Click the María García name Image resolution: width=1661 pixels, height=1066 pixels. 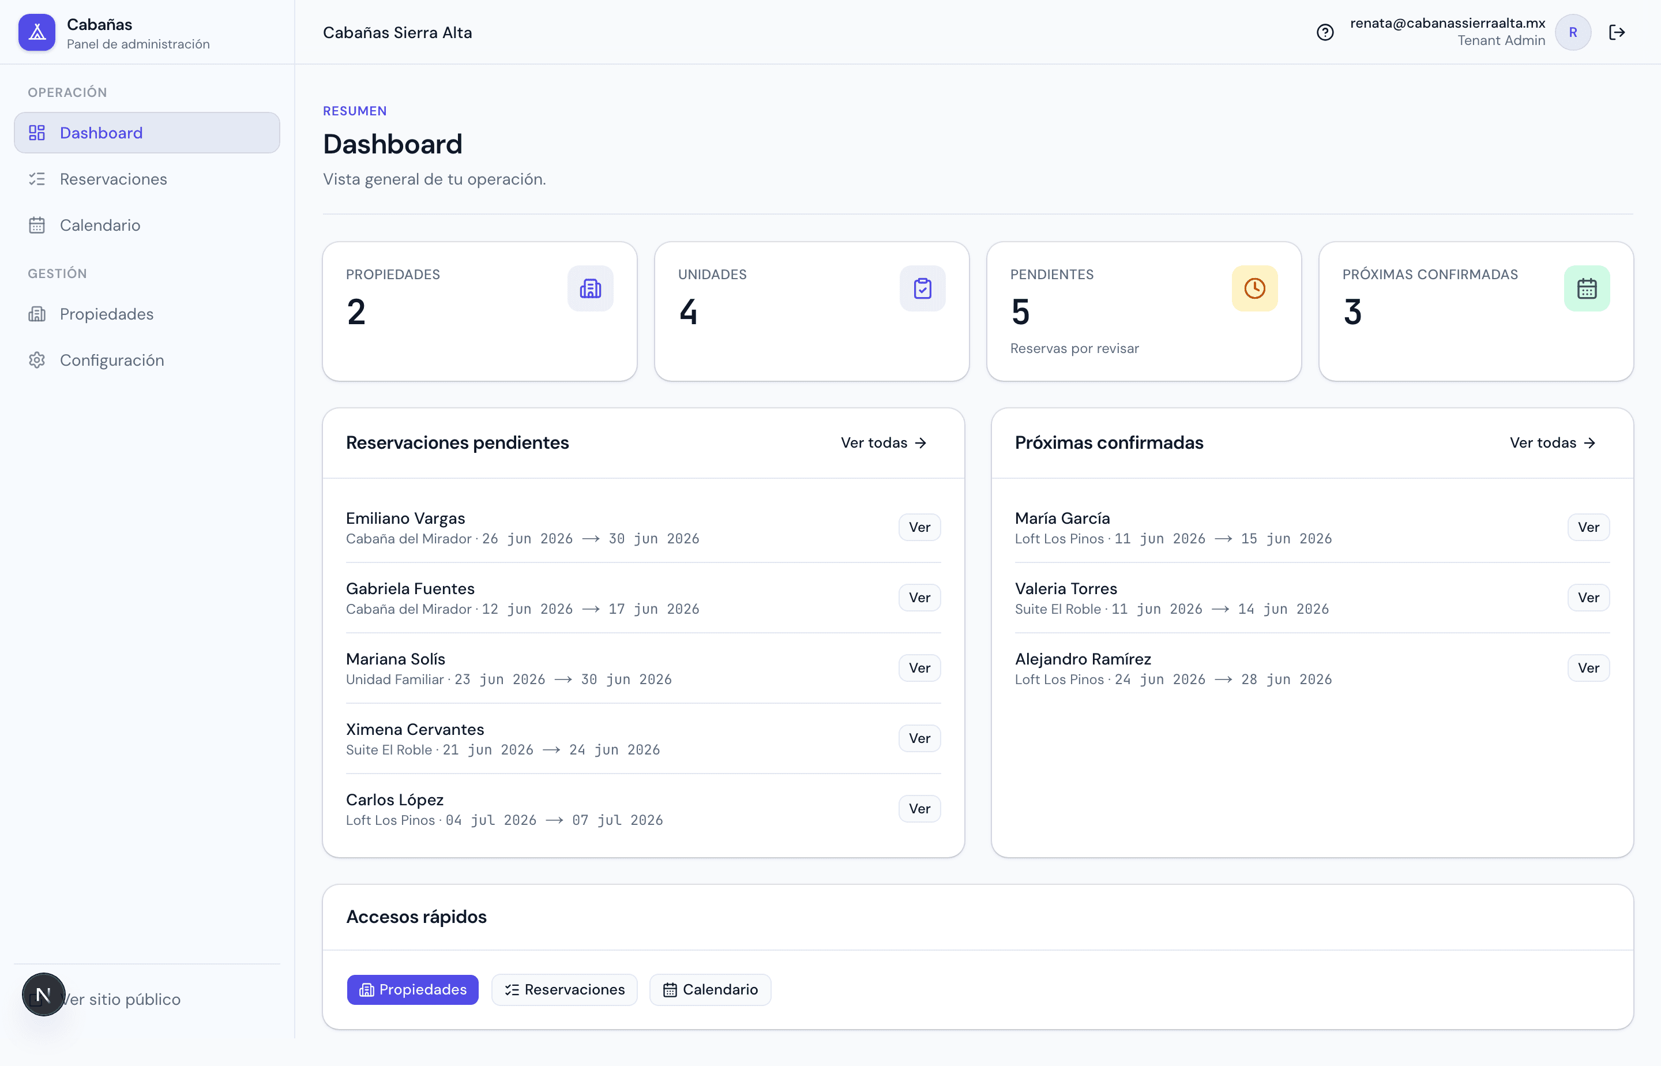pyautogui.click(x=1062, y=519)
